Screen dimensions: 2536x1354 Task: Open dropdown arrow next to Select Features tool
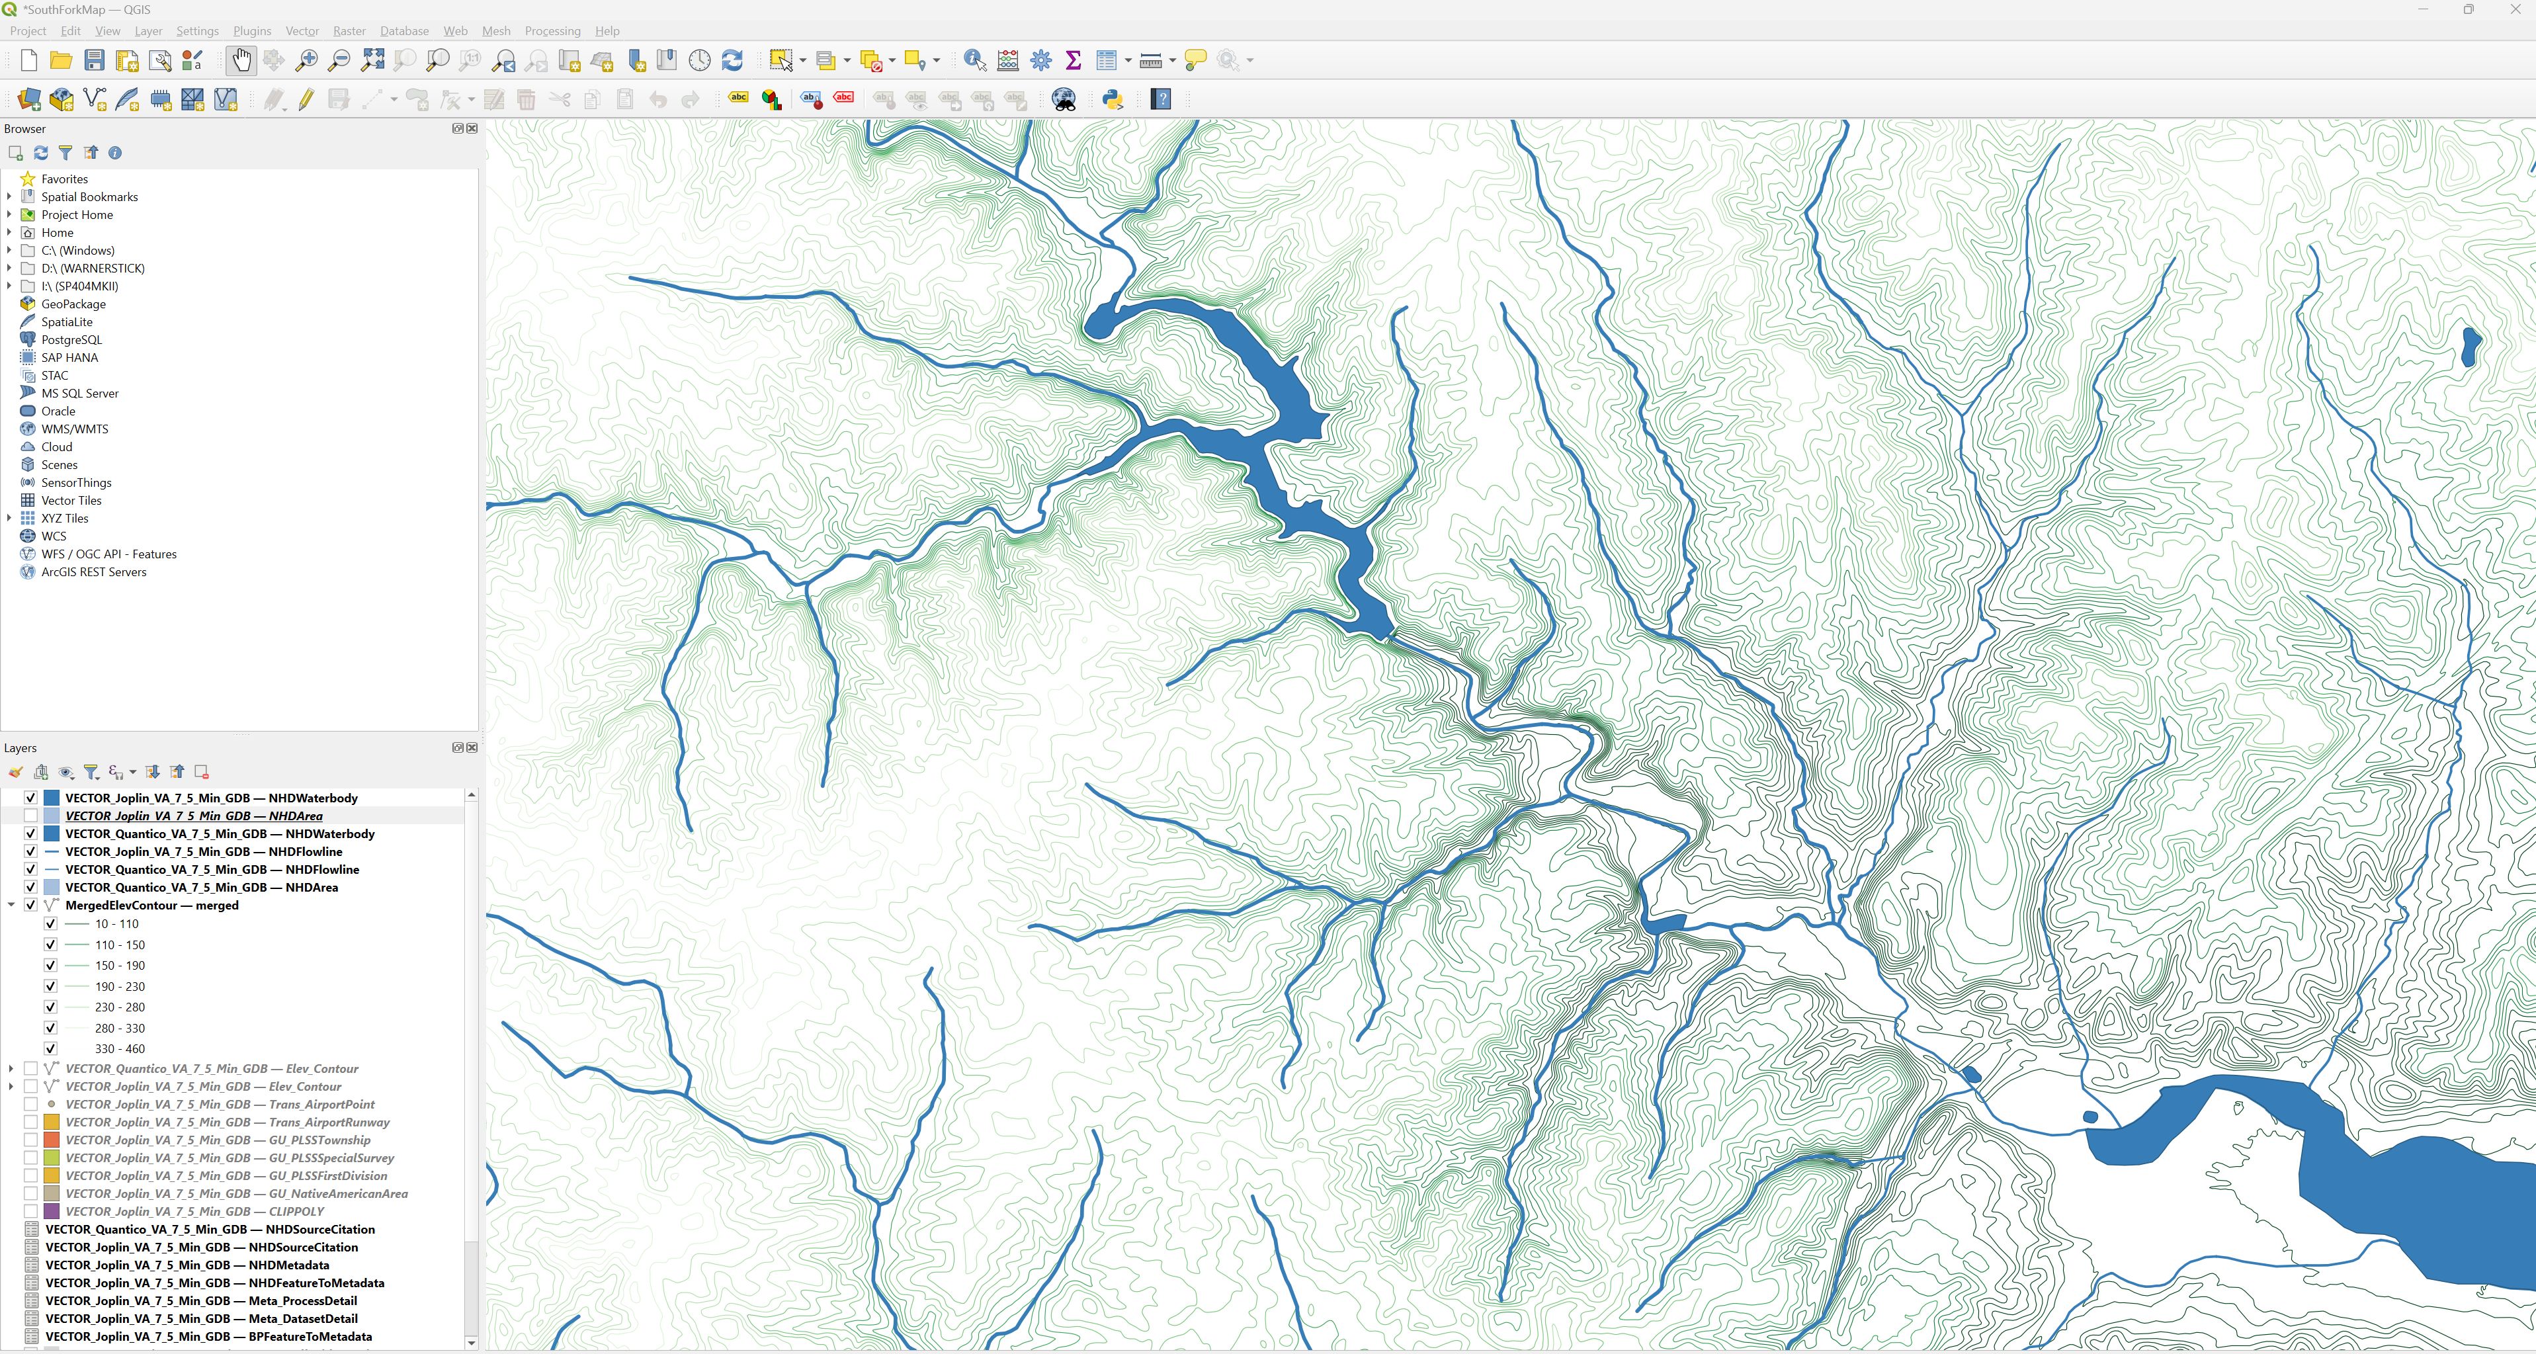(802, 61)
